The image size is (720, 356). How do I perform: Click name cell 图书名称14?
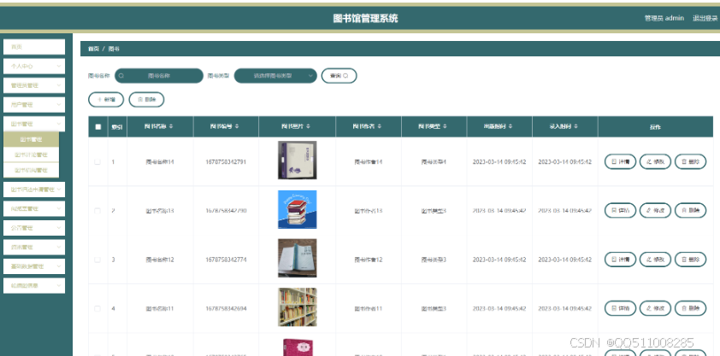tap(160, 161)
